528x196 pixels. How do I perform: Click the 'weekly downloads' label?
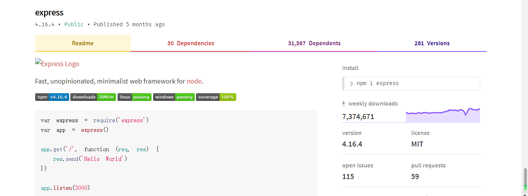coord(373,104)
